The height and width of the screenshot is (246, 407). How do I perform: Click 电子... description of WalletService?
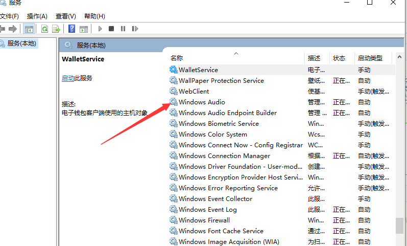pyautogui.click(x=316, y=70)
